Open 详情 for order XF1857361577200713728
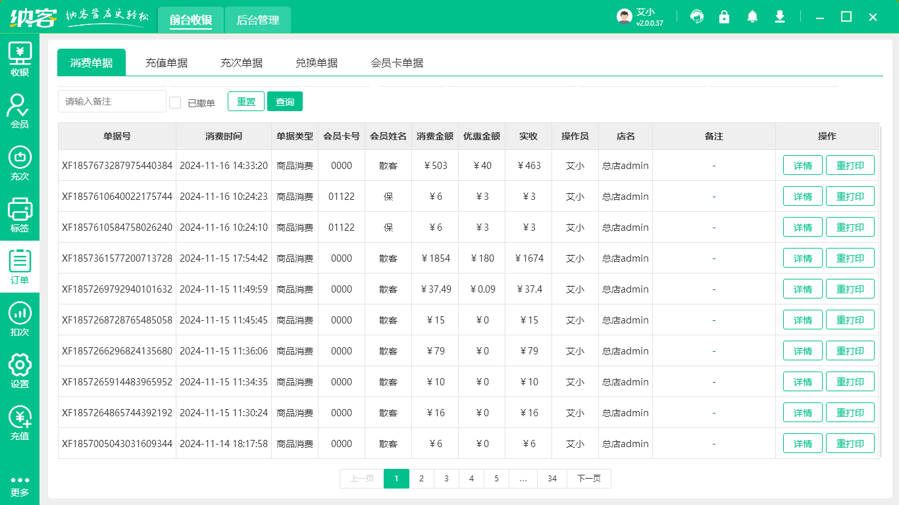Screen dimensions: 899x505 (803, 258)
